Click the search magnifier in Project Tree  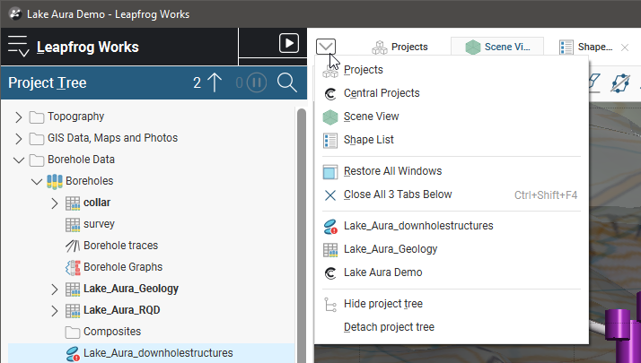[x=286, y=83]
